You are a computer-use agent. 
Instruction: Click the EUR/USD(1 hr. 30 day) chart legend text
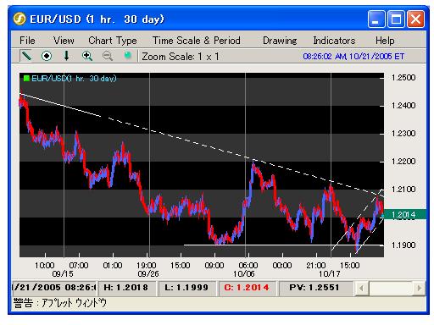pos(74,78)
